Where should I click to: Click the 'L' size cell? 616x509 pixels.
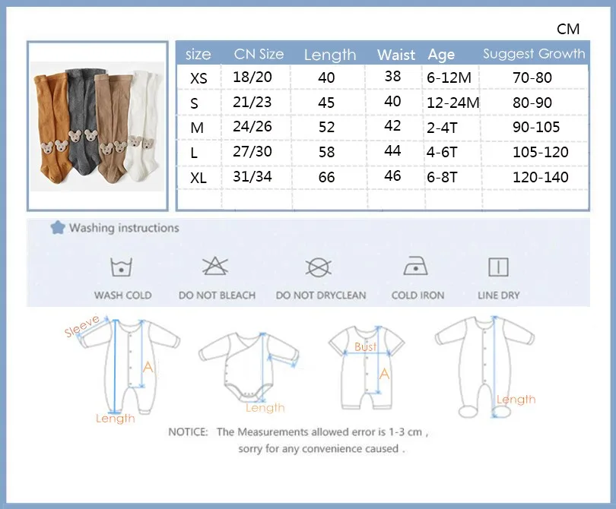coord(194,153)
